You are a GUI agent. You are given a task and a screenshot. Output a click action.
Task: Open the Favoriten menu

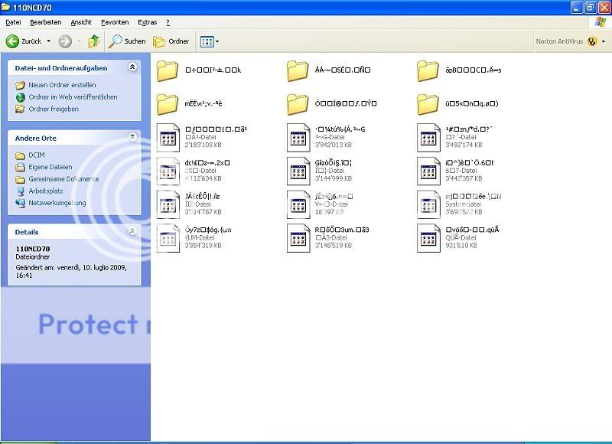(115, 22)
